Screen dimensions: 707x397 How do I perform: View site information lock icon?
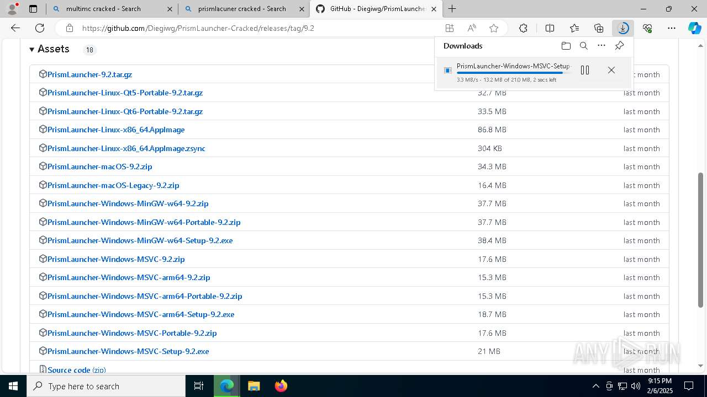click(70, 28)
